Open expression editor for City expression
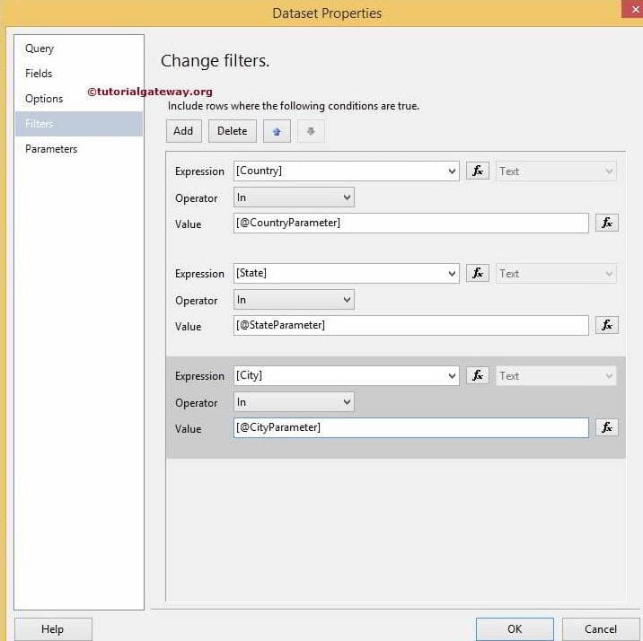The height and width of the screenshot is (641, 643). coord(478,375)
